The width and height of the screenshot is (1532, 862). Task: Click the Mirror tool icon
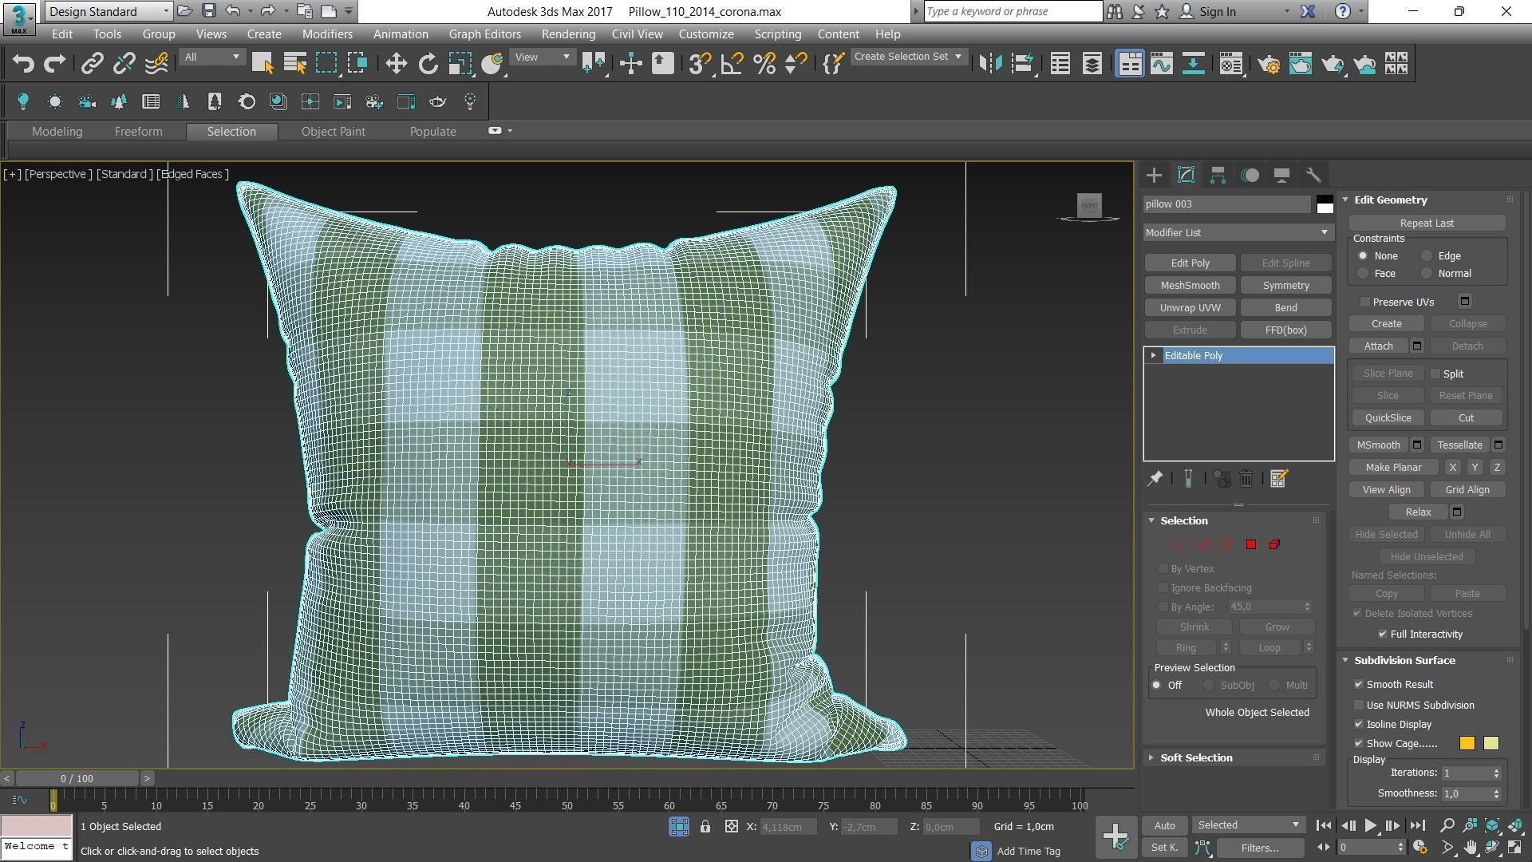pyautogui.click(x=990, y=64)
